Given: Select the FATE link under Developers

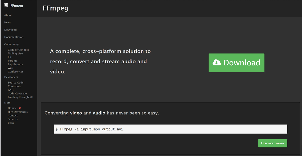Looking at the screenshot, I should (11, 90).
